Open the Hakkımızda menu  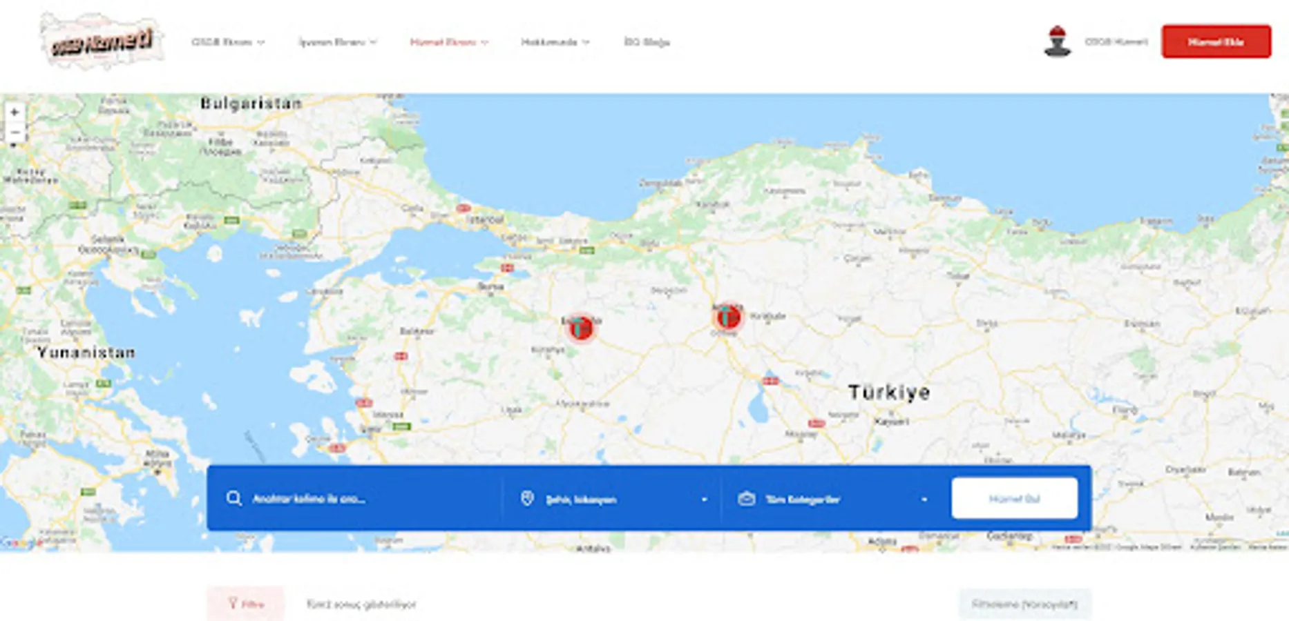555,42
